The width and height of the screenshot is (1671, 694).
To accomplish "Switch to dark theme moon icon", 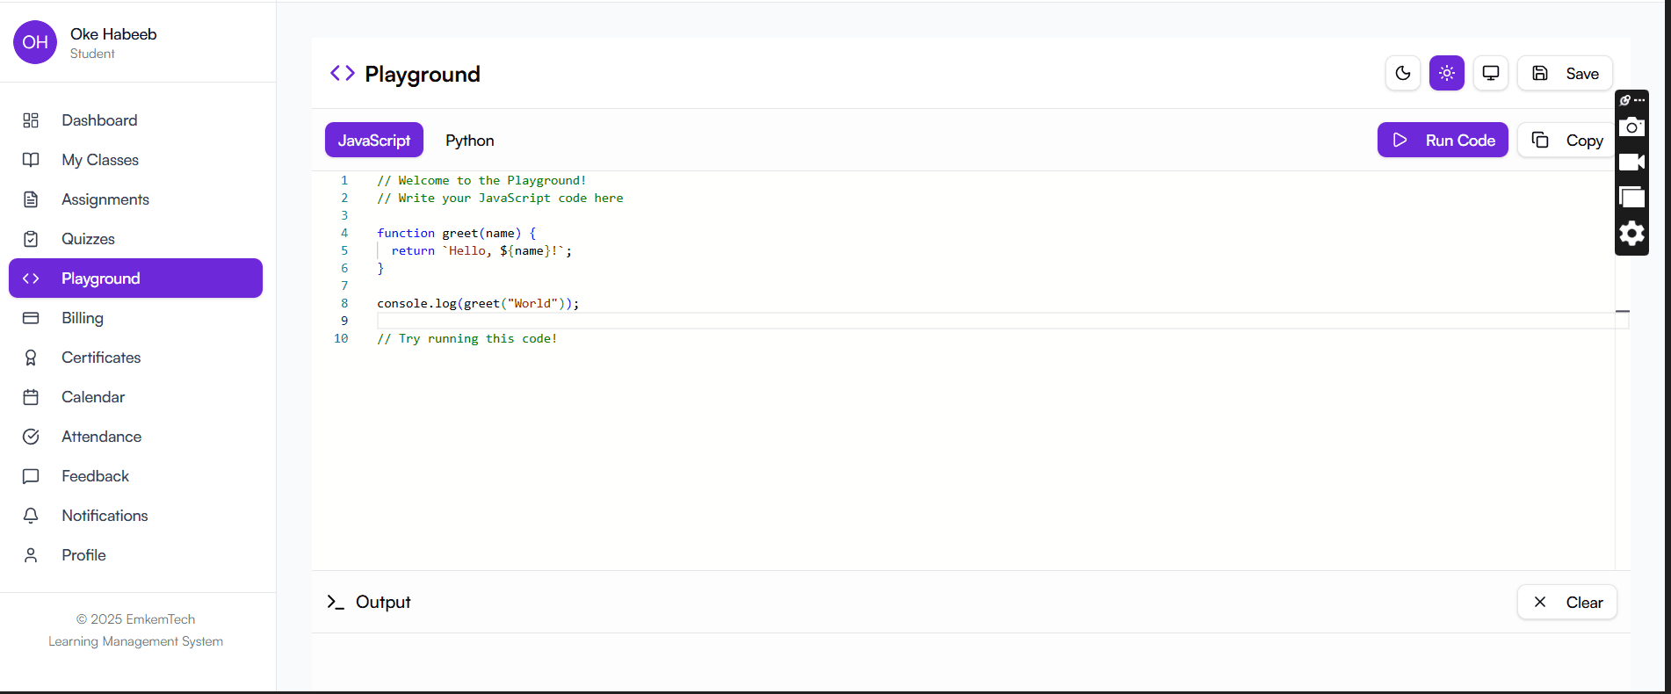I will [x=1402, y=73].
